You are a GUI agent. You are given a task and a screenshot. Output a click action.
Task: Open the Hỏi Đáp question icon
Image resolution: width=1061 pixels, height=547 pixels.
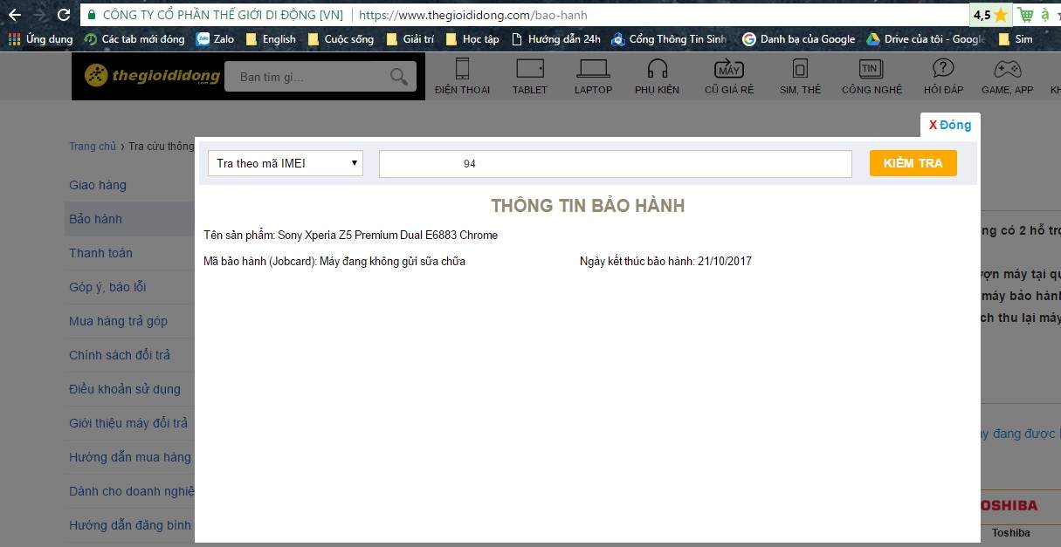[943, 69]
